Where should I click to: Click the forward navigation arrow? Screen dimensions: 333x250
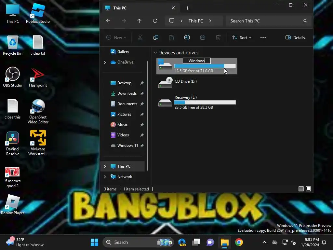pyautogui.click(x=124, y=21)
